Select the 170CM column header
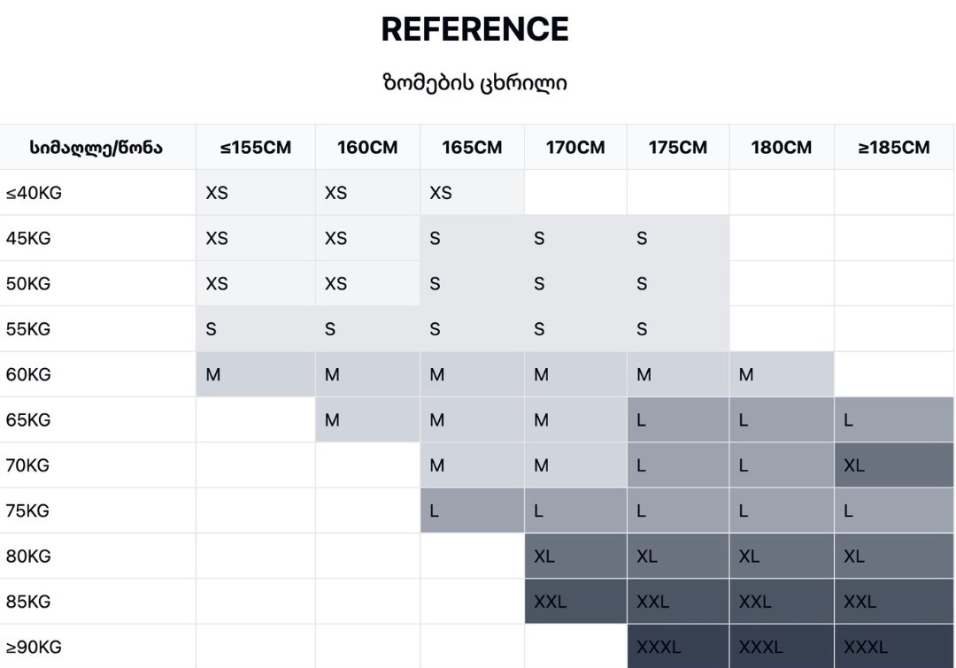 575,148
